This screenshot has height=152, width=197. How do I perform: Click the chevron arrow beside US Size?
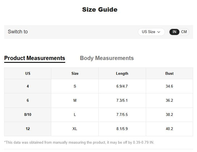159,32
